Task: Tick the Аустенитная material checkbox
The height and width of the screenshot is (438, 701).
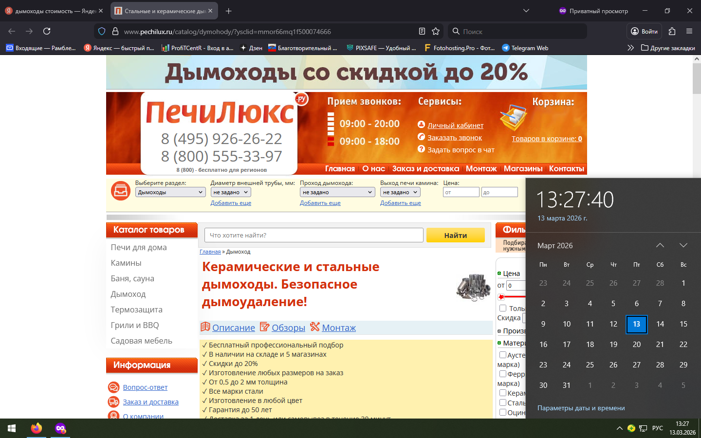Action: click(503, 355)
